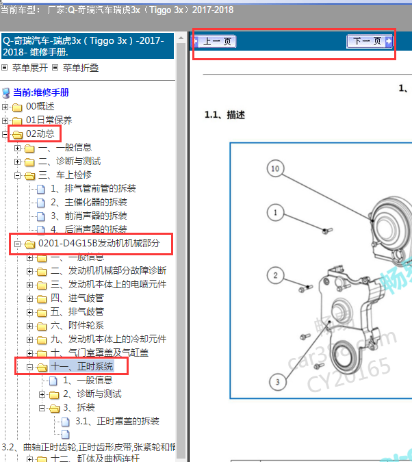The height and width of the screenshot is (462, 412).
Task: Open page 4、后消声器的拆装
Action: click(89, 229)
